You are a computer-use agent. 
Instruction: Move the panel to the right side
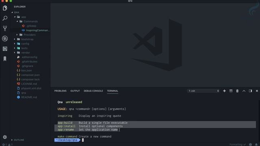point(250,91)
